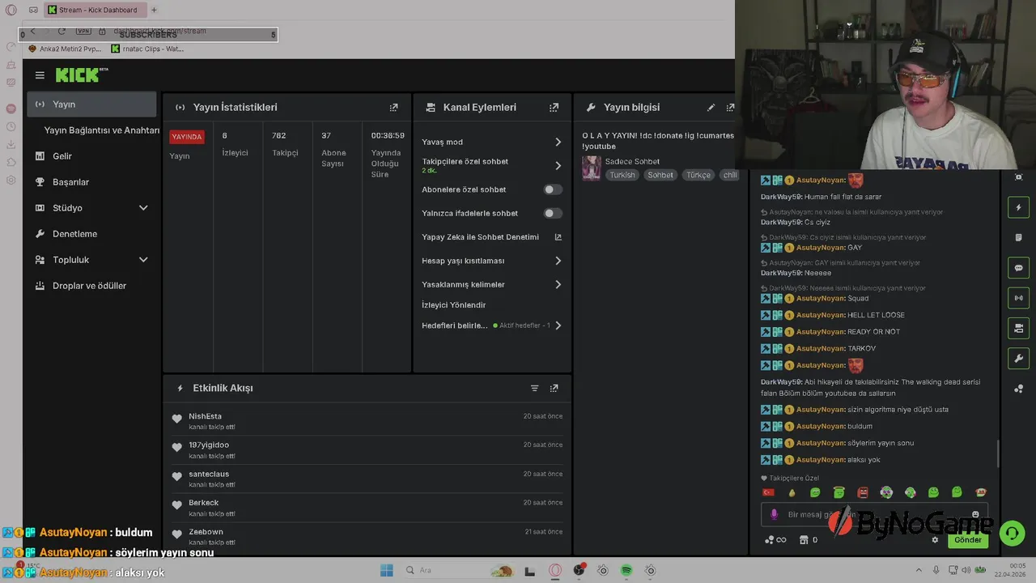
Task: Open Hesap yaşı kısıtlaması arrow
Action: (558, 261)
